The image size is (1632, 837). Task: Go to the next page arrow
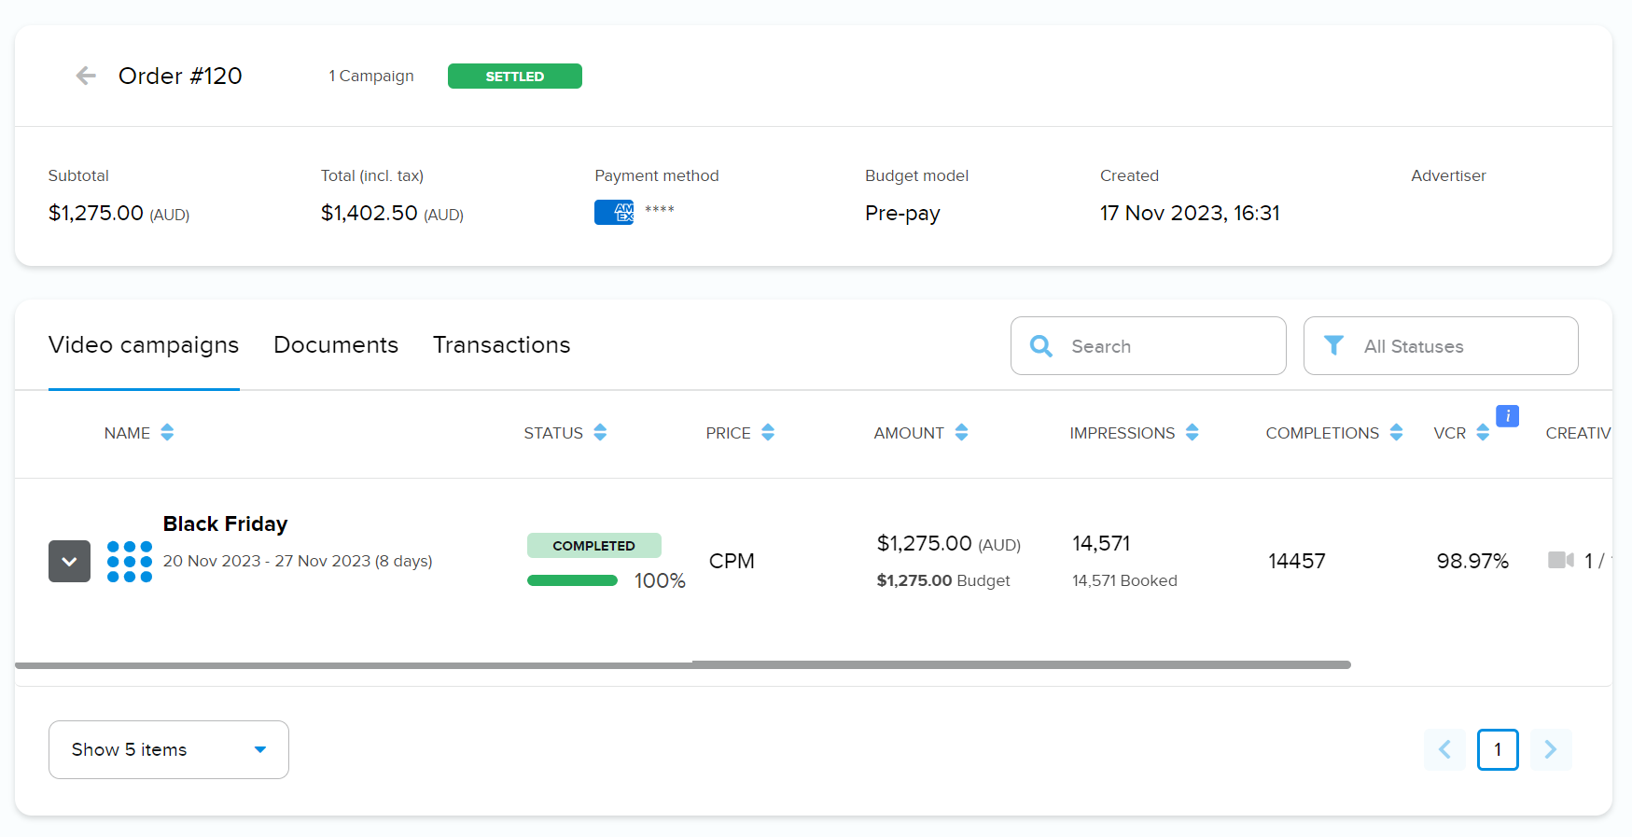point(1551,749)
